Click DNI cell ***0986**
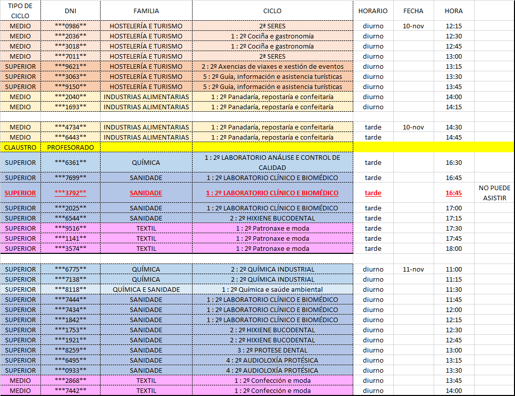Image resolution: width=515 pixels, height=396 pixels. coord(70,26)
